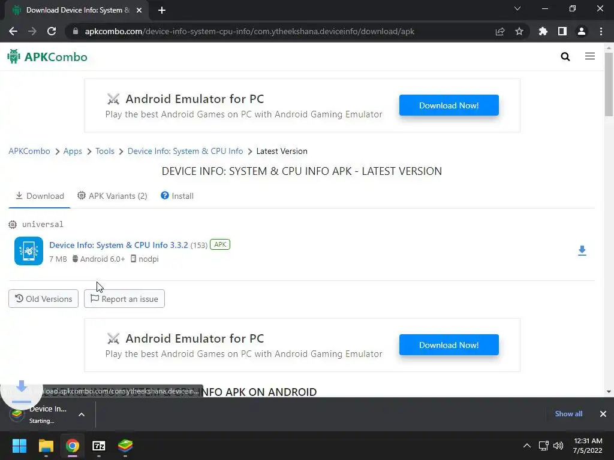Click the clock showing 12:31 AM
The height and width of the screenshot is (460, 614).
(x=588, y=446)
